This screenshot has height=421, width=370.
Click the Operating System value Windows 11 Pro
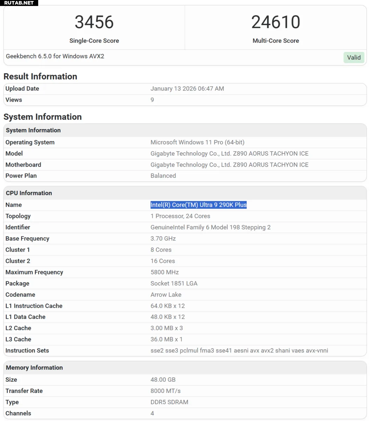click(198, 142)
